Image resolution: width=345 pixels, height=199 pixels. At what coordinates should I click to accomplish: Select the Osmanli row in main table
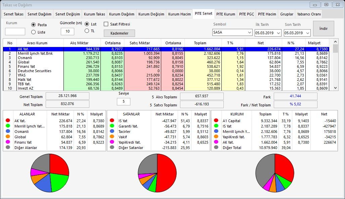166,58
